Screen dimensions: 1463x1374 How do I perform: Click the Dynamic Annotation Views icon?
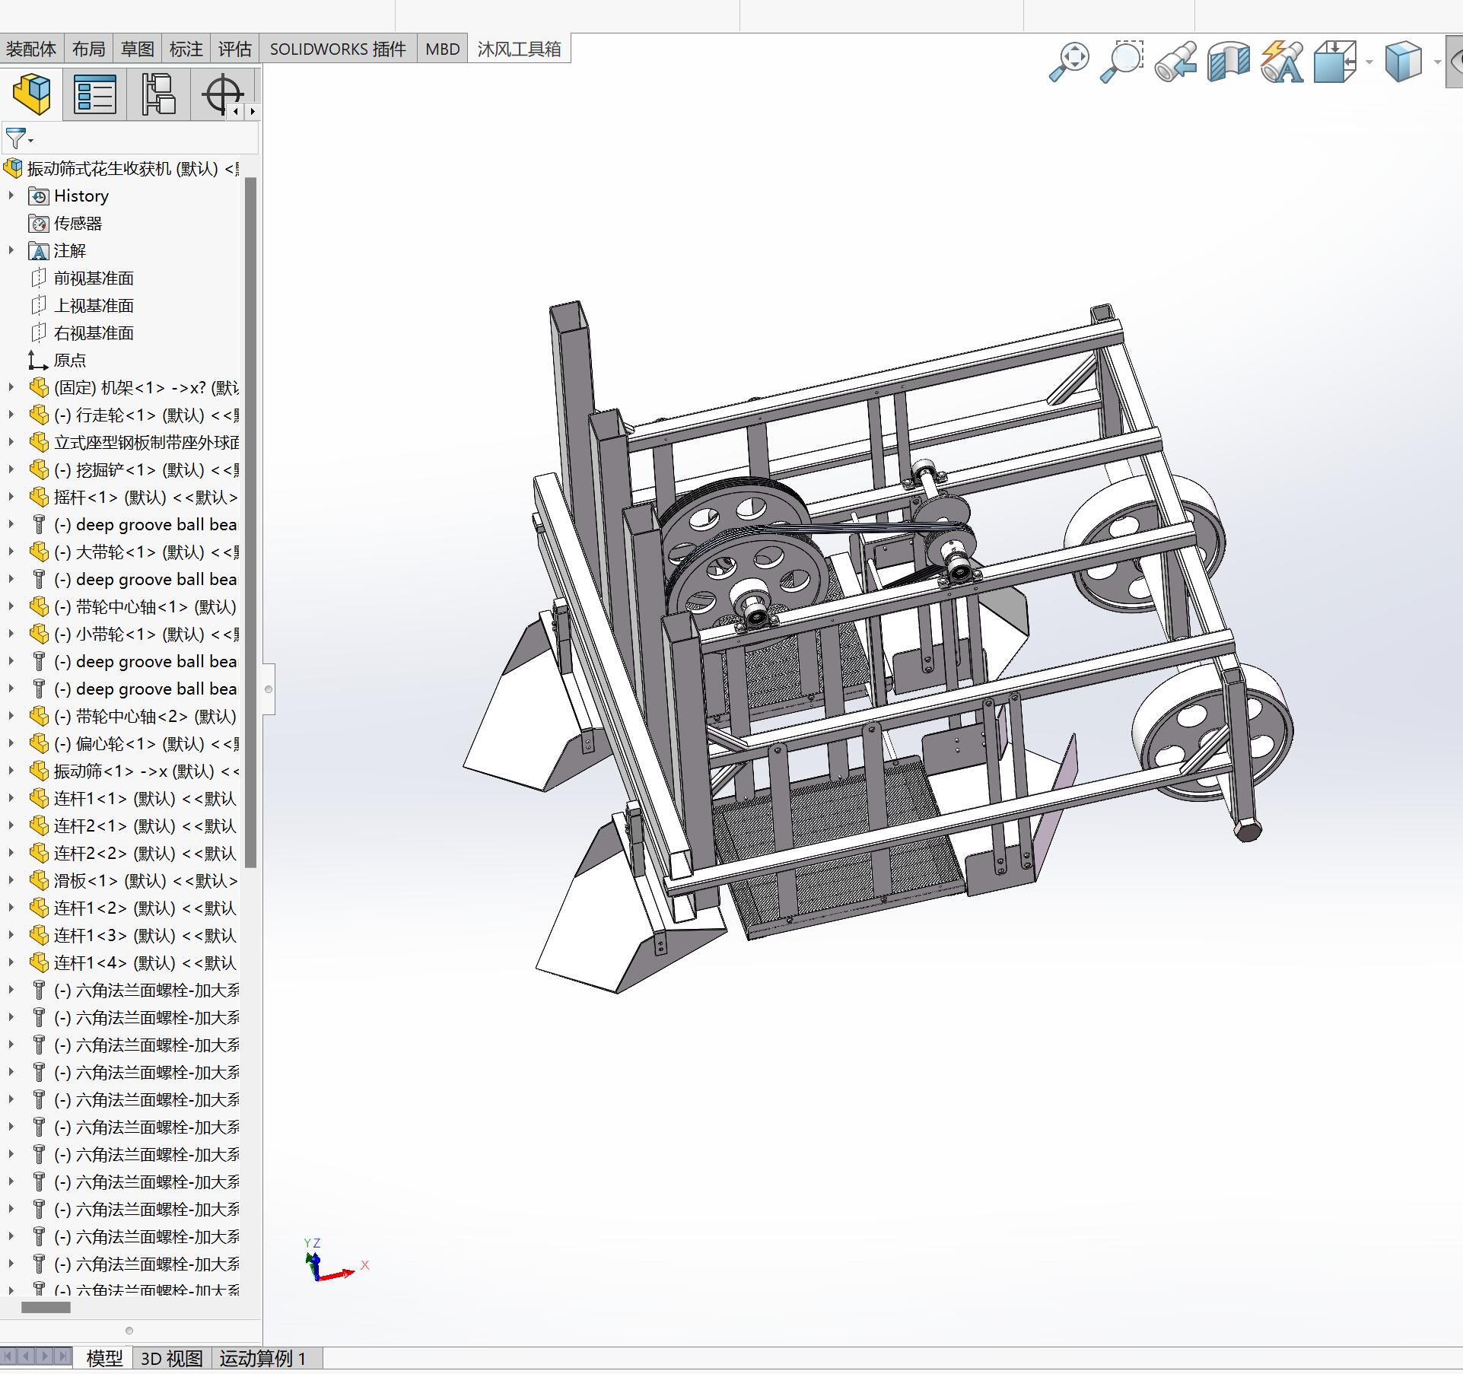tap(1282, 62)
